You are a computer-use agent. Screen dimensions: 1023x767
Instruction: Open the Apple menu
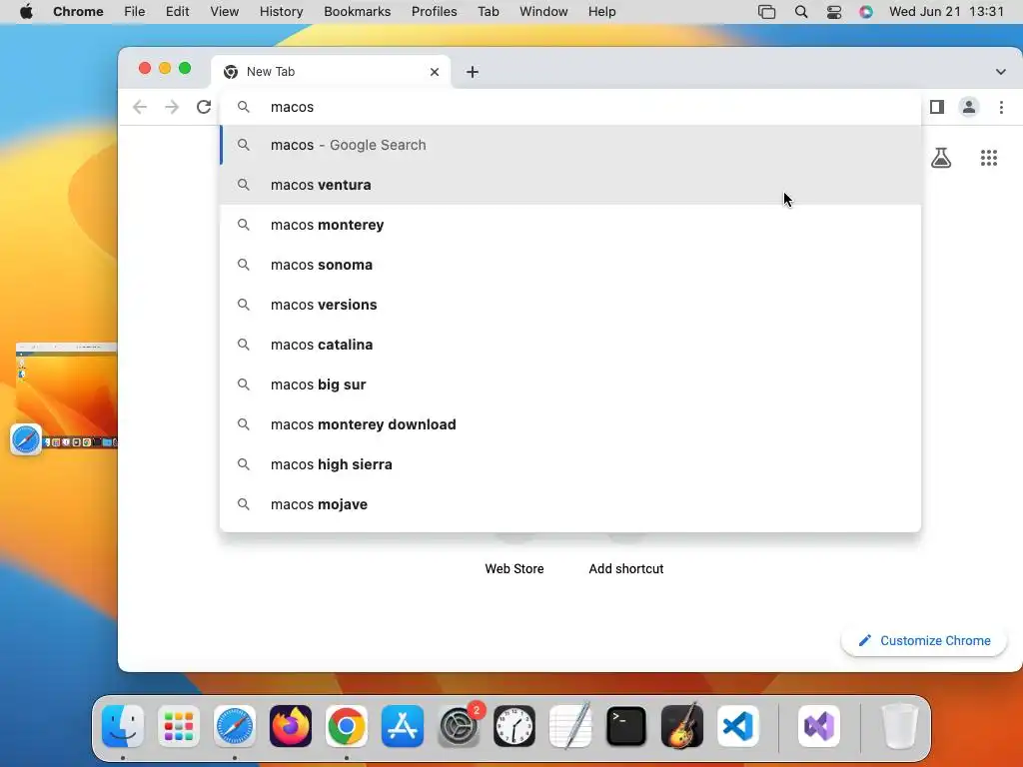tap(26, 12)
